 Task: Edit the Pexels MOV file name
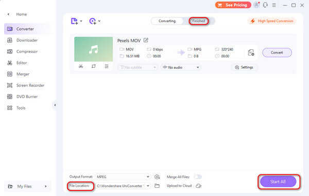click(x=146, y=40)
